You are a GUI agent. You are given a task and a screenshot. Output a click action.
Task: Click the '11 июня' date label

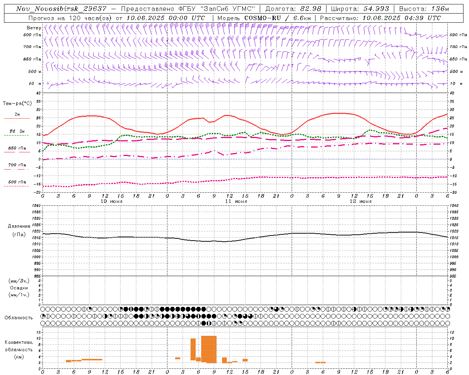pyautogui.click(x=236, y=201)
